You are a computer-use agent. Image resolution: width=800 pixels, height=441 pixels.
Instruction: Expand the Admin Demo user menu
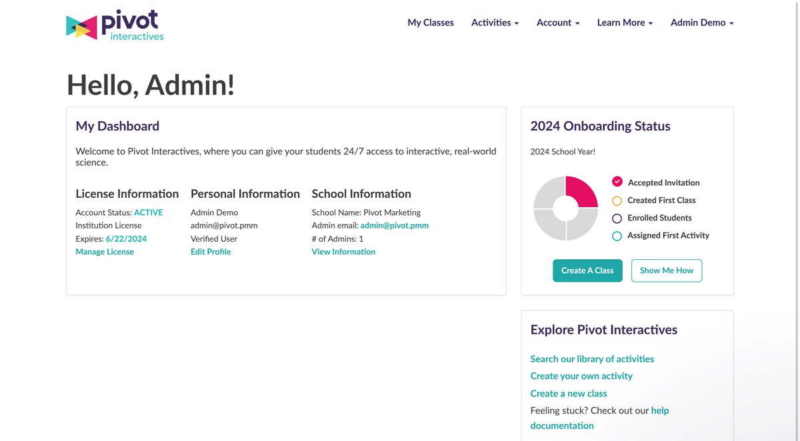click(701, 23)
